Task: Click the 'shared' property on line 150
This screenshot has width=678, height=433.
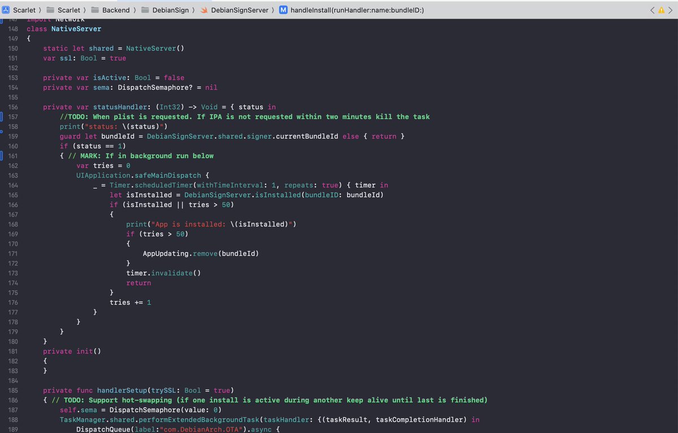Action: tap(101, 49)
